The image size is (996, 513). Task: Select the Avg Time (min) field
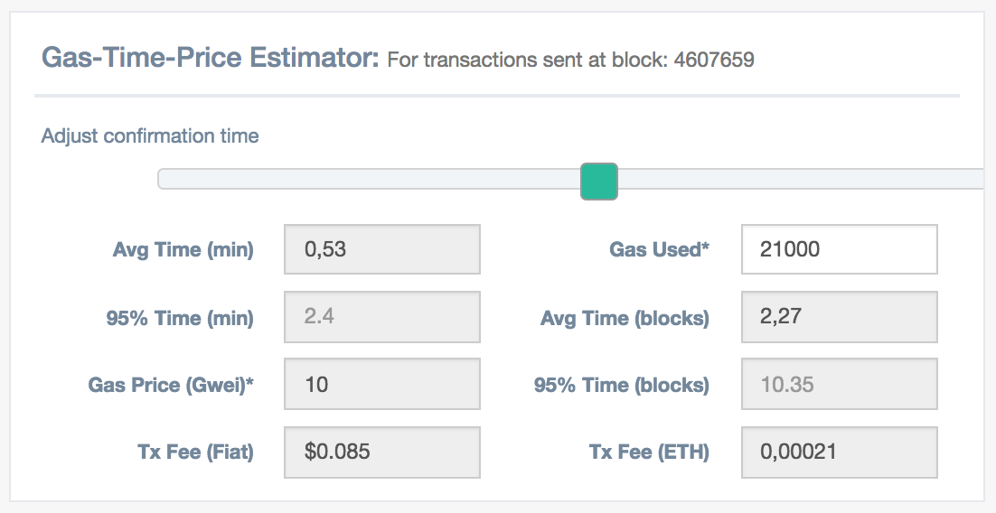pyautogui.click(x=381, y=249)
